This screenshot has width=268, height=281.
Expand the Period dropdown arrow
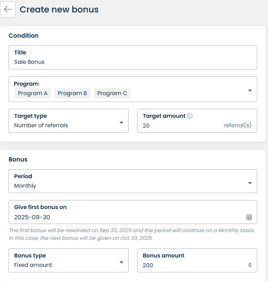250,183
